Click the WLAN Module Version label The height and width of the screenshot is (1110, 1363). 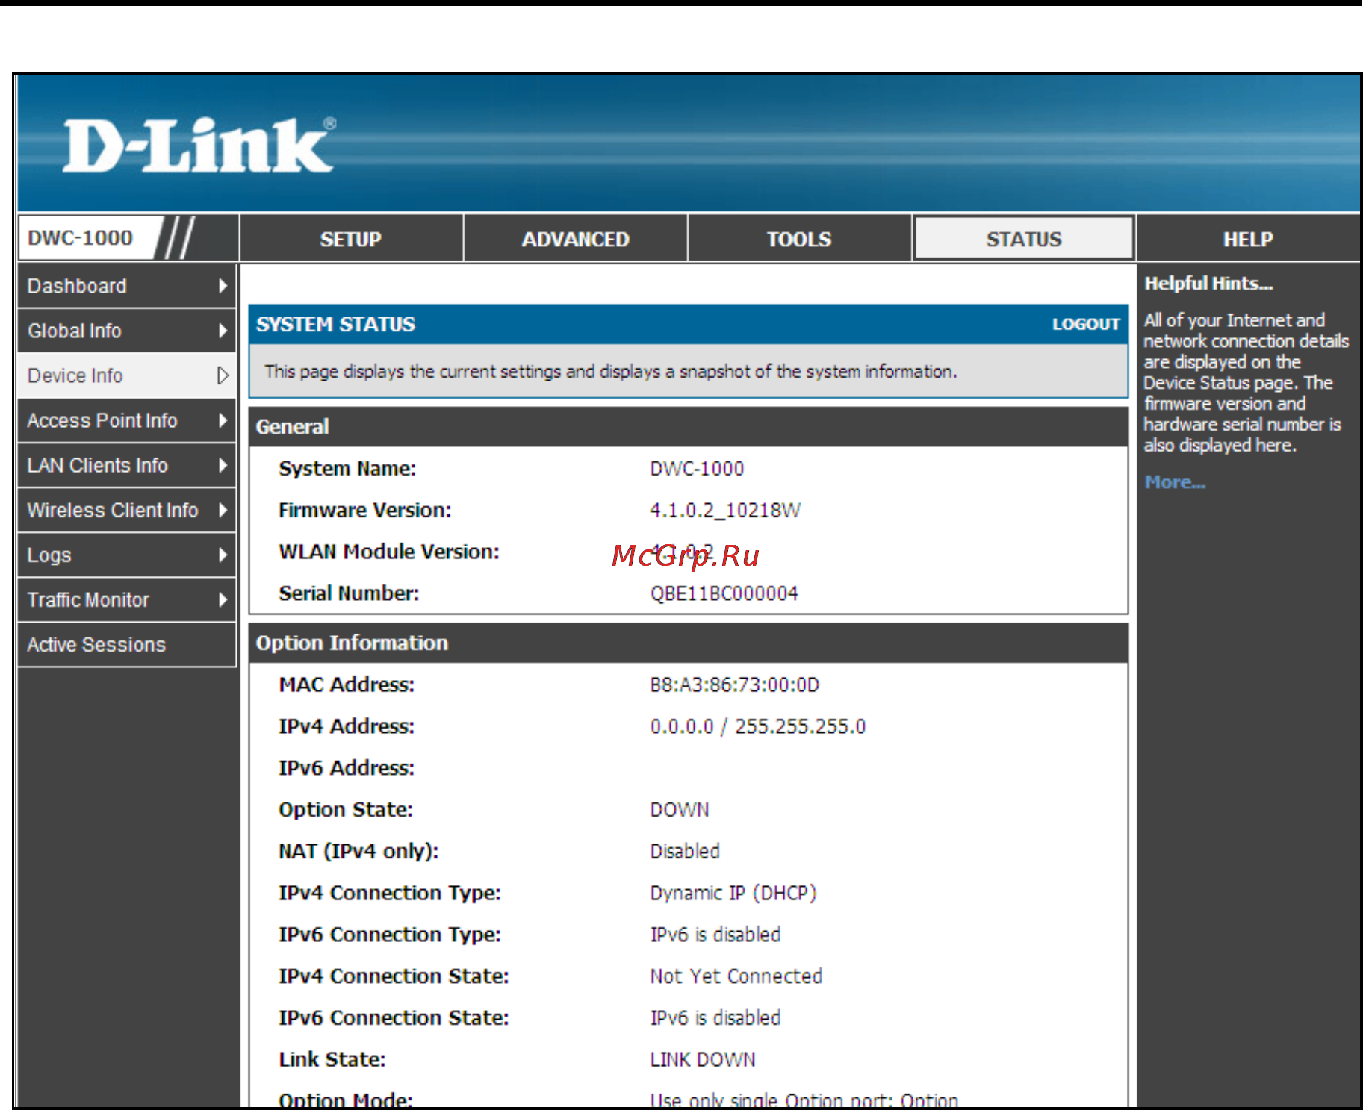click(388, 552)
